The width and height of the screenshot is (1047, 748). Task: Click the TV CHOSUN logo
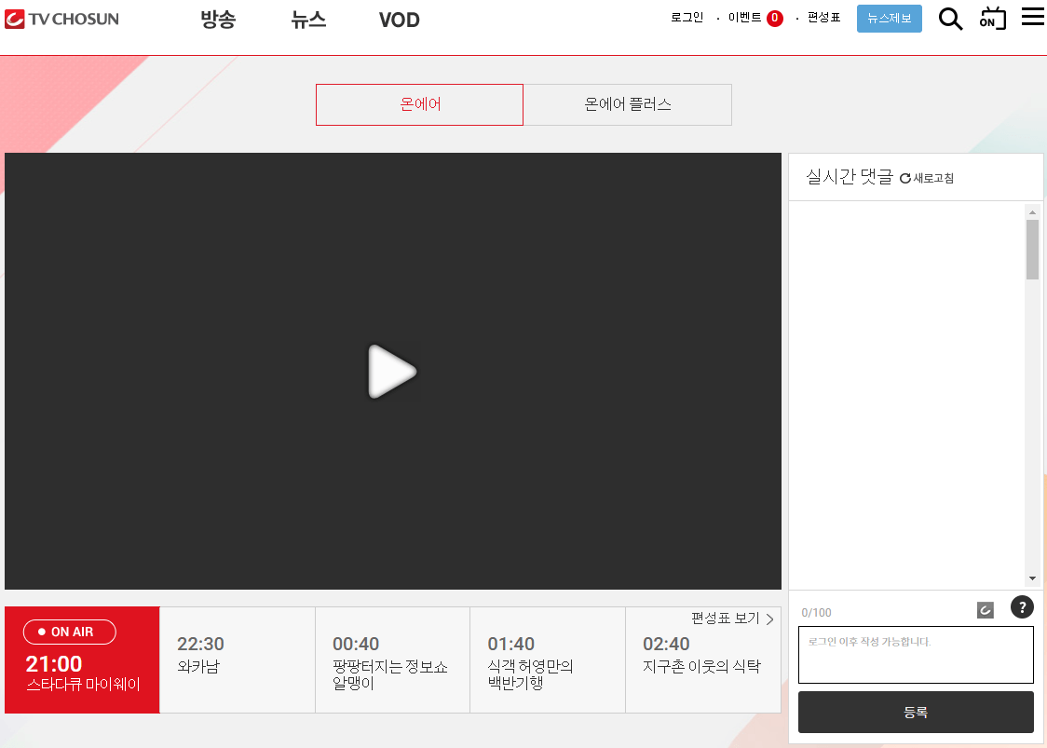60,18
